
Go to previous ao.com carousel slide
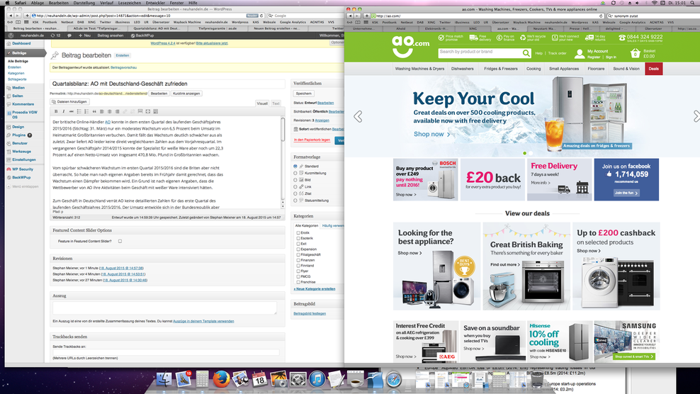pyautogui.click(x=358, y=117)
